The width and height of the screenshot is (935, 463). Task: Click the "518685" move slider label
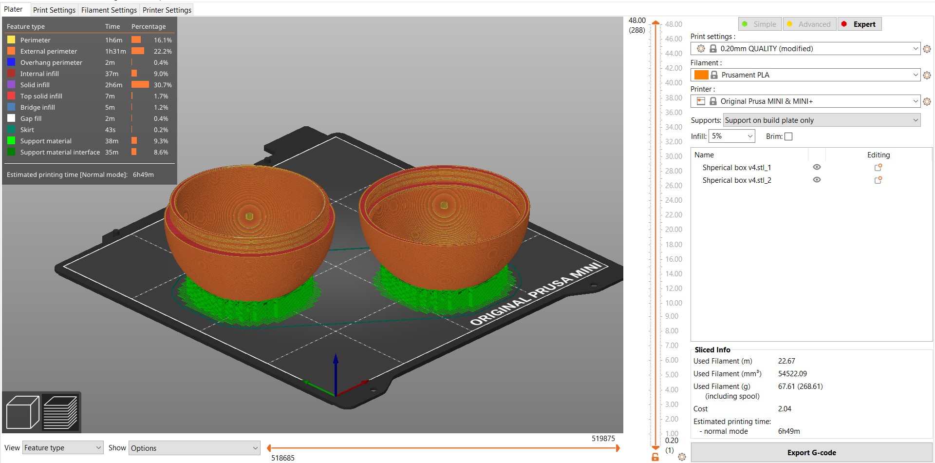pos(283,458)
